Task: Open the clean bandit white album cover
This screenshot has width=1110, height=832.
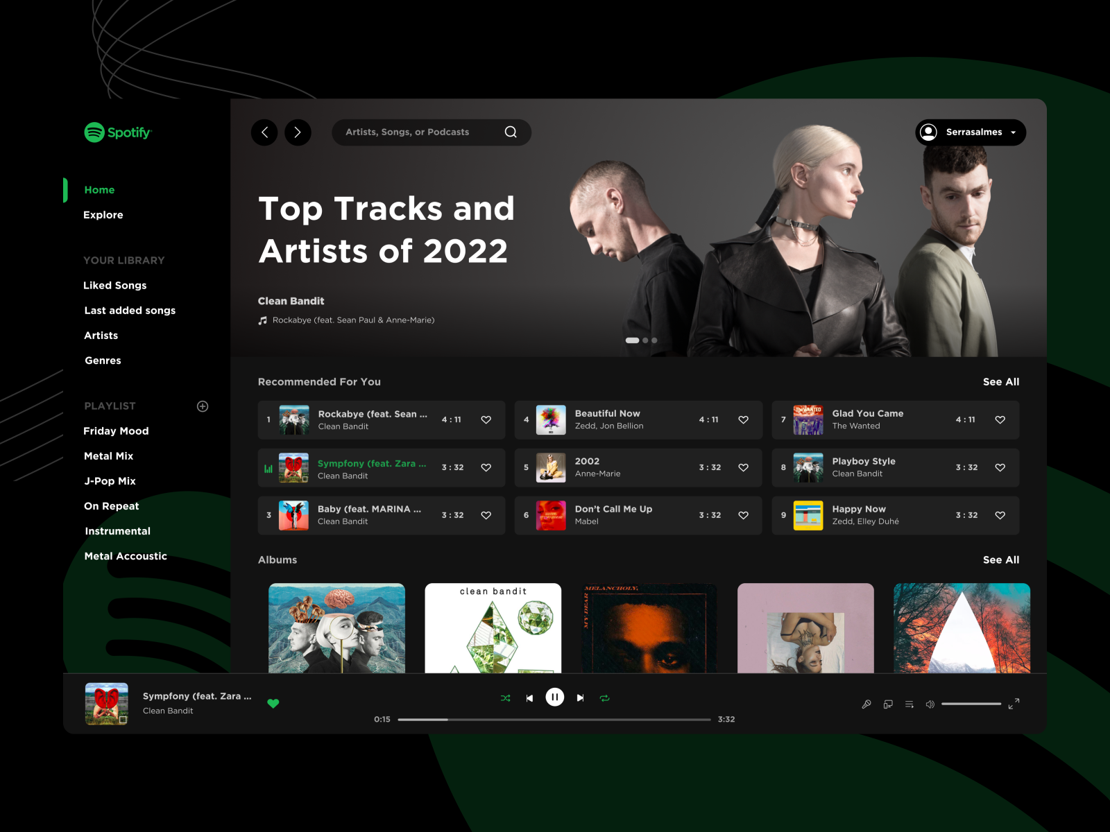Action: click(493, 628)
